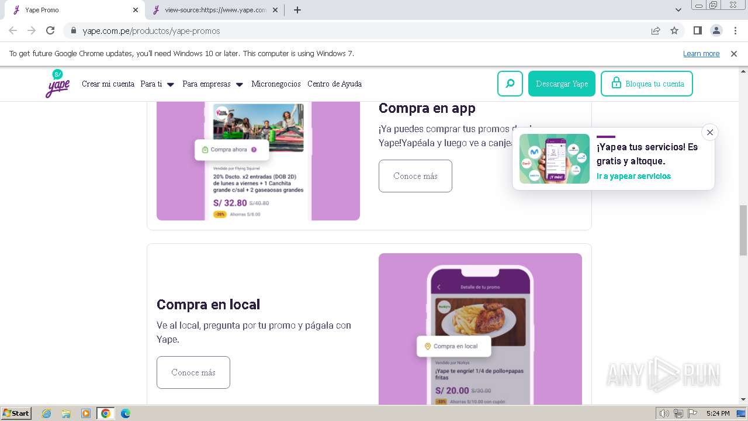Click the volume speaker tray icon
Viewport: 748px width, 421px height.
click(x=664, y=413)
